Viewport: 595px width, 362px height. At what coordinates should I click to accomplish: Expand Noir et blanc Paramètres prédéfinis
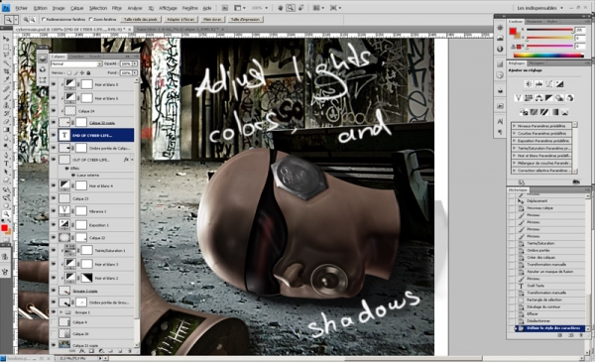[x=514, y=156]
